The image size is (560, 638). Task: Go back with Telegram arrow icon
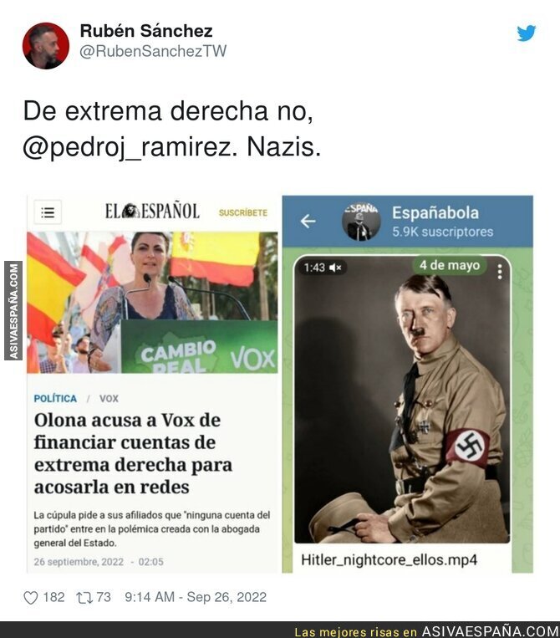tap(308, 221)
